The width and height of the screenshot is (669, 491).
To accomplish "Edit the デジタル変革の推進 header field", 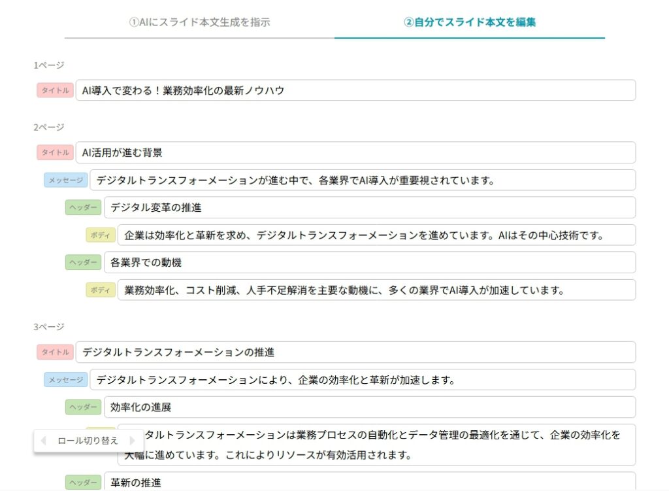I will (x=369, y=207).
